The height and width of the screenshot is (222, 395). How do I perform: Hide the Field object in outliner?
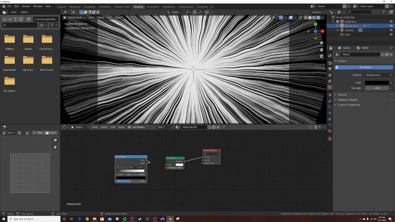point(391,35)
